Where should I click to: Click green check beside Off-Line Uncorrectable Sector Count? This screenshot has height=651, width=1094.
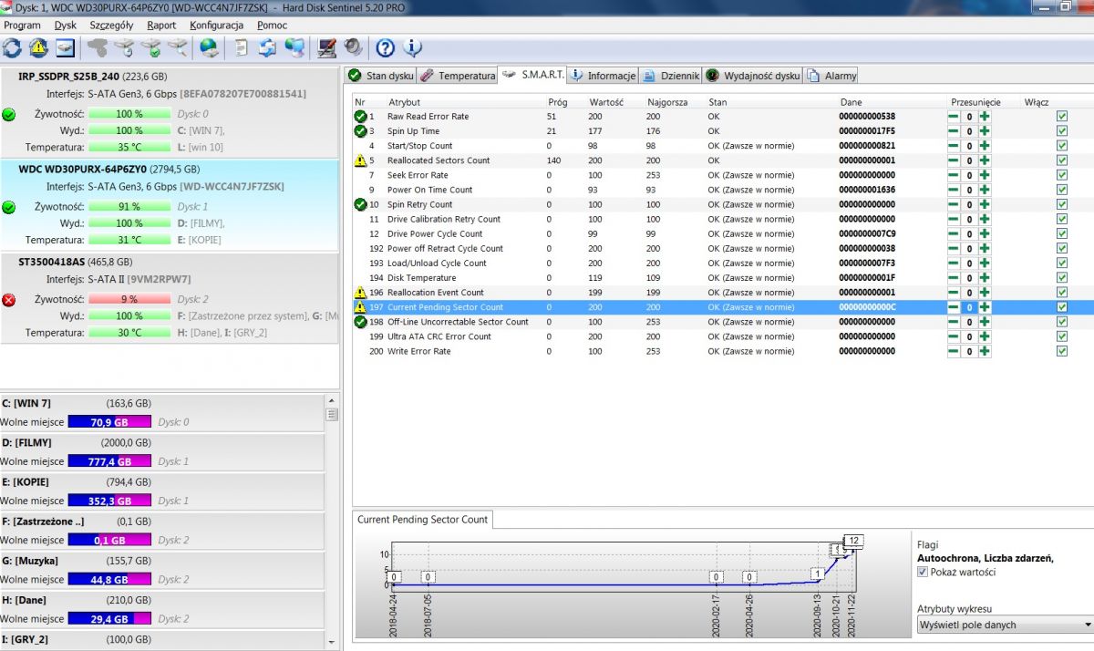click(x=360, y=322)
